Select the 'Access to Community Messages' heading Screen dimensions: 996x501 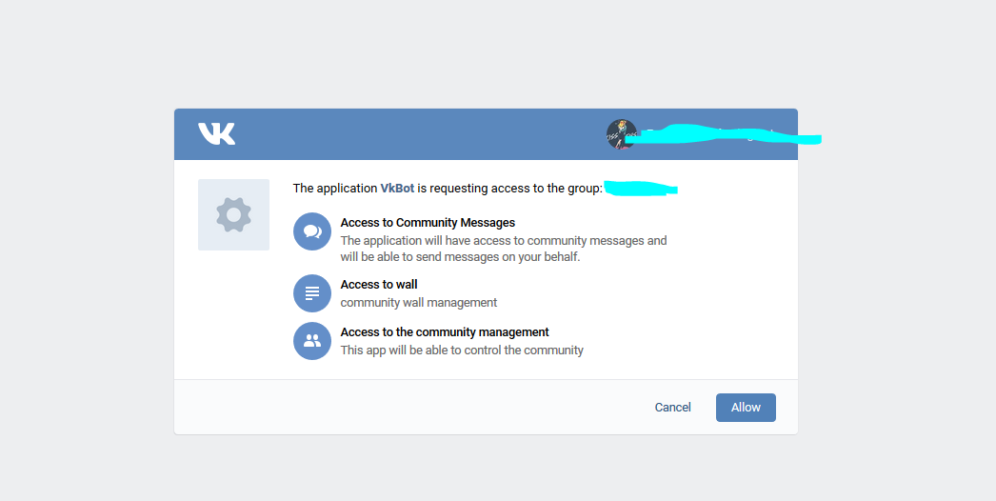coord(428,223)
